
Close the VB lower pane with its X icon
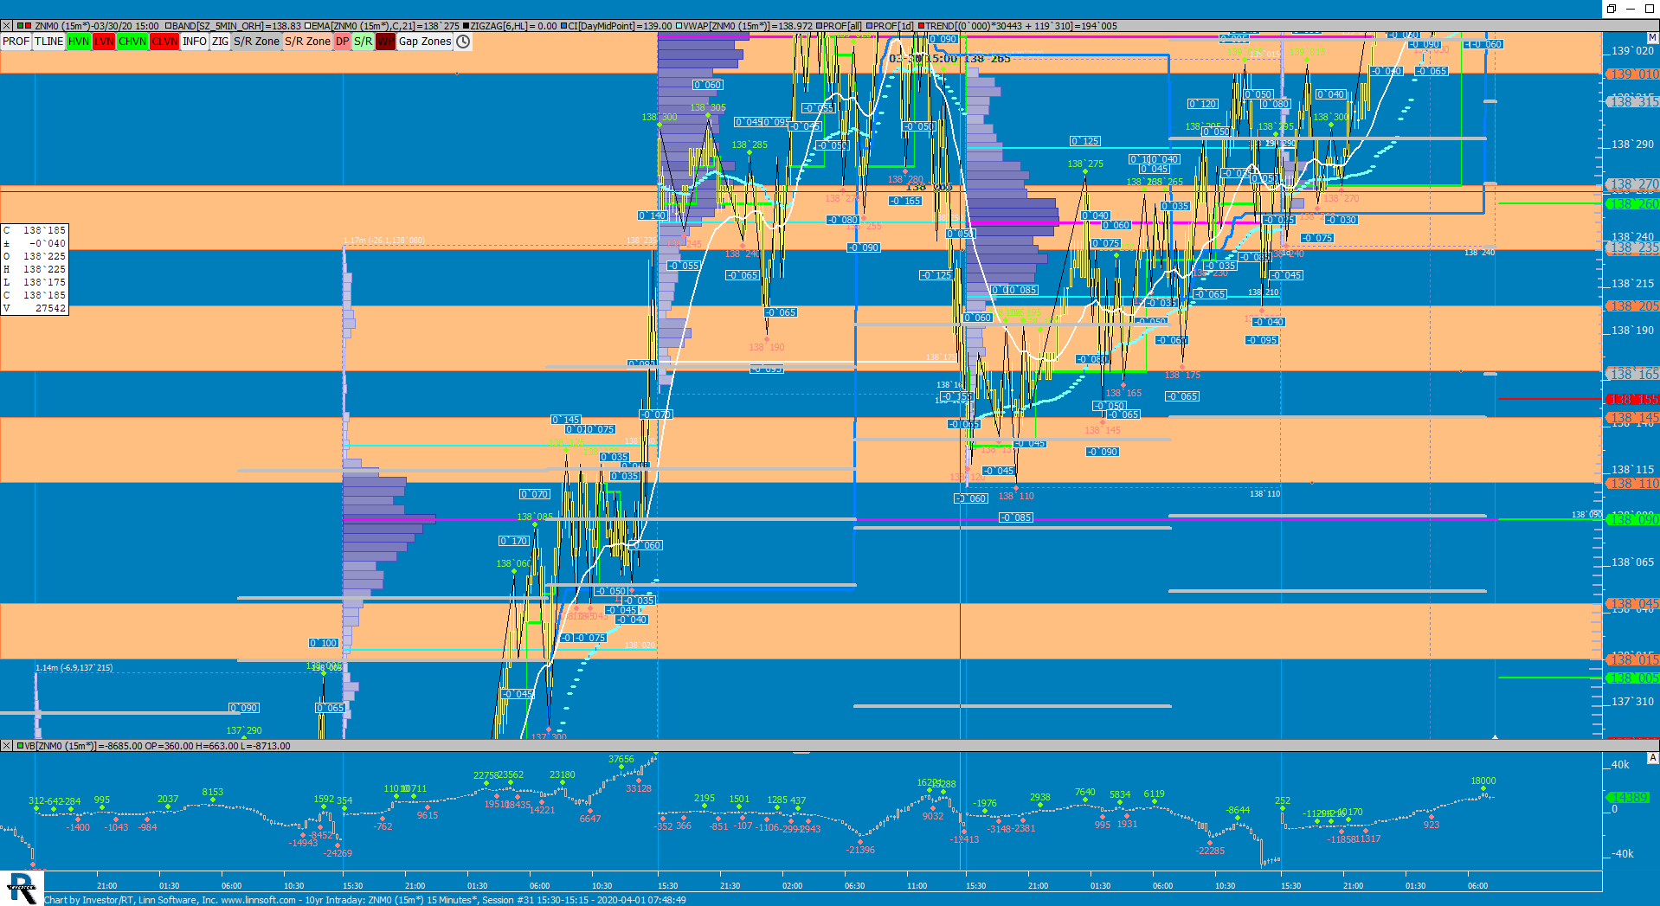[6, 746]
